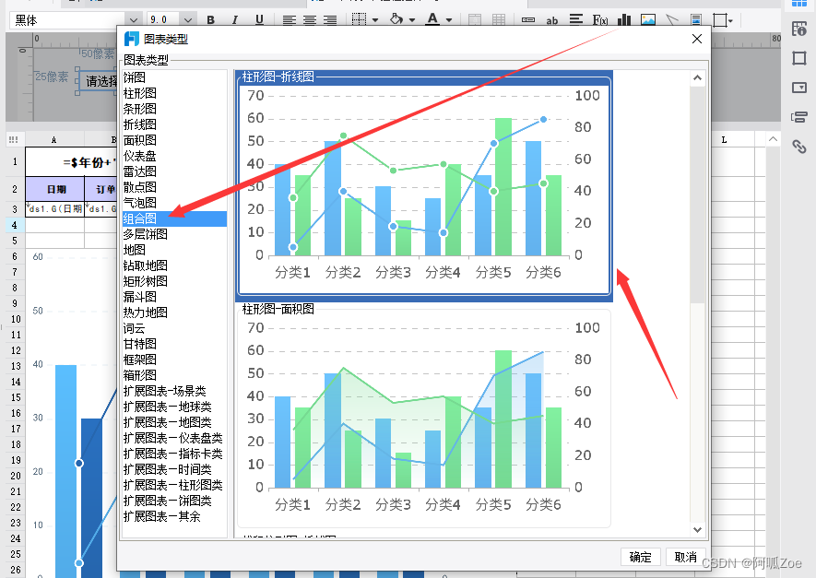816x578 pixels.
Task: Select 矩形树图 chart type
Action: [x=174, y=281]
